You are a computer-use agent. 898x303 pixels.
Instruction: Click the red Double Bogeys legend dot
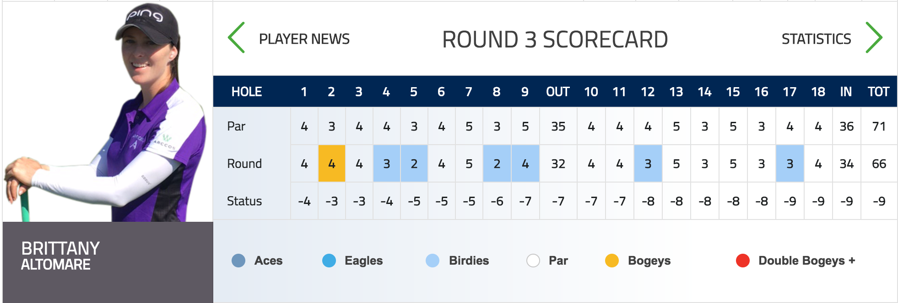(742, 261)
